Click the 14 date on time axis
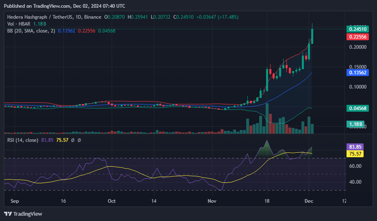The image size is (377, 221). pyautogui.click(x=154, y=201)
